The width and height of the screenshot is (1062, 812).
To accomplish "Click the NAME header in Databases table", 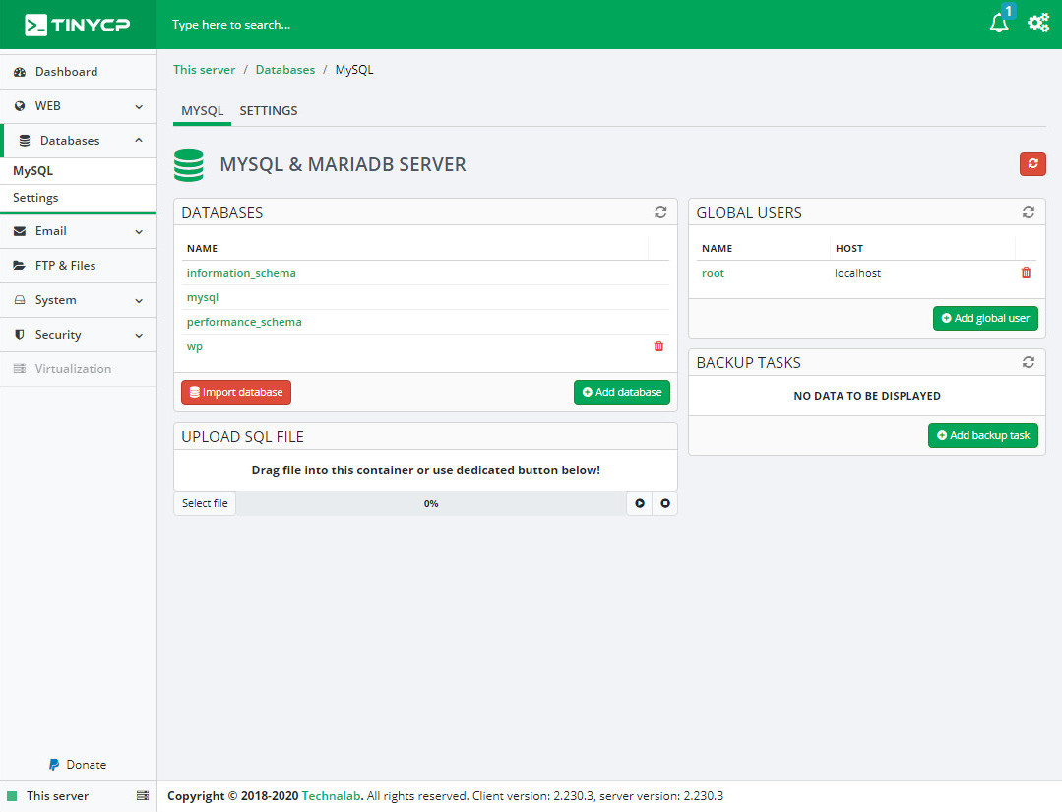I will tap(202, 249).
